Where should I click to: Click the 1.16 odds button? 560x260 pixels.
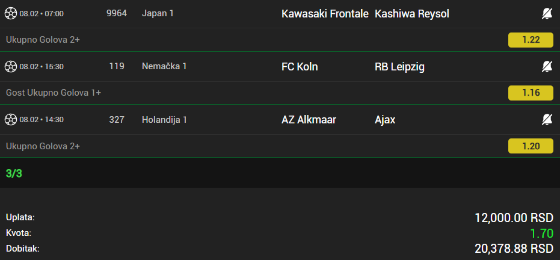(531, 93)
